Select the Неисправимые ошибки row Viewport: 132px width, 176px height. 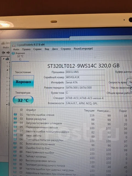click(73, 153)
